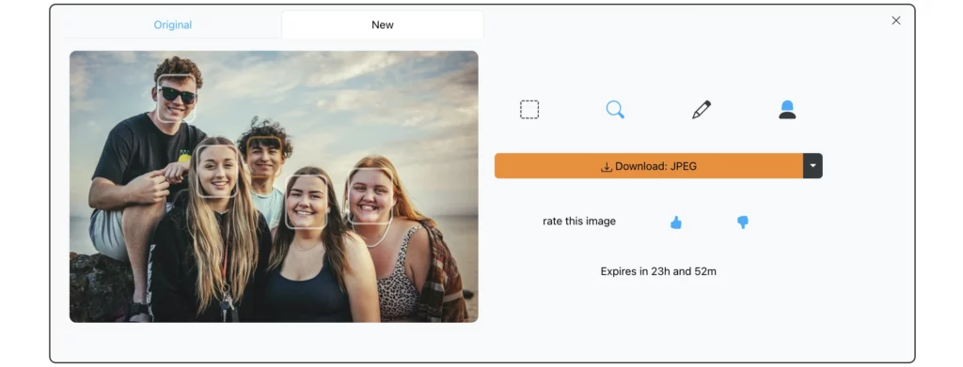Select the dashed-square crop selection tool
963x367 pixels.
529,110
